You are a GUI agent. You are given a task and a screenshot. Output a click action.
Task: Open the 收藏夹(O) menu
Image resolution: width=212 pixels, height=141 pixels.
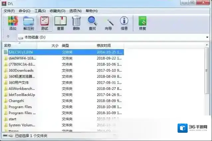pos(57,11)
